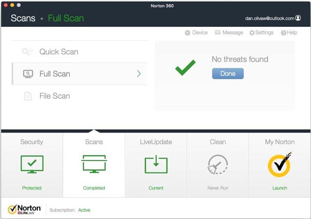Click the LiveUpdate download icon
Viewport: 311px width, 219px height.
coord(156,164)
